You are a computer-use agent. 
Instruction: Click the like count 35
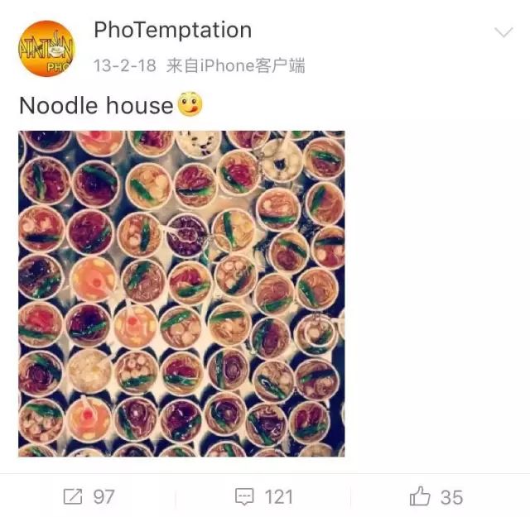[451, 497]
